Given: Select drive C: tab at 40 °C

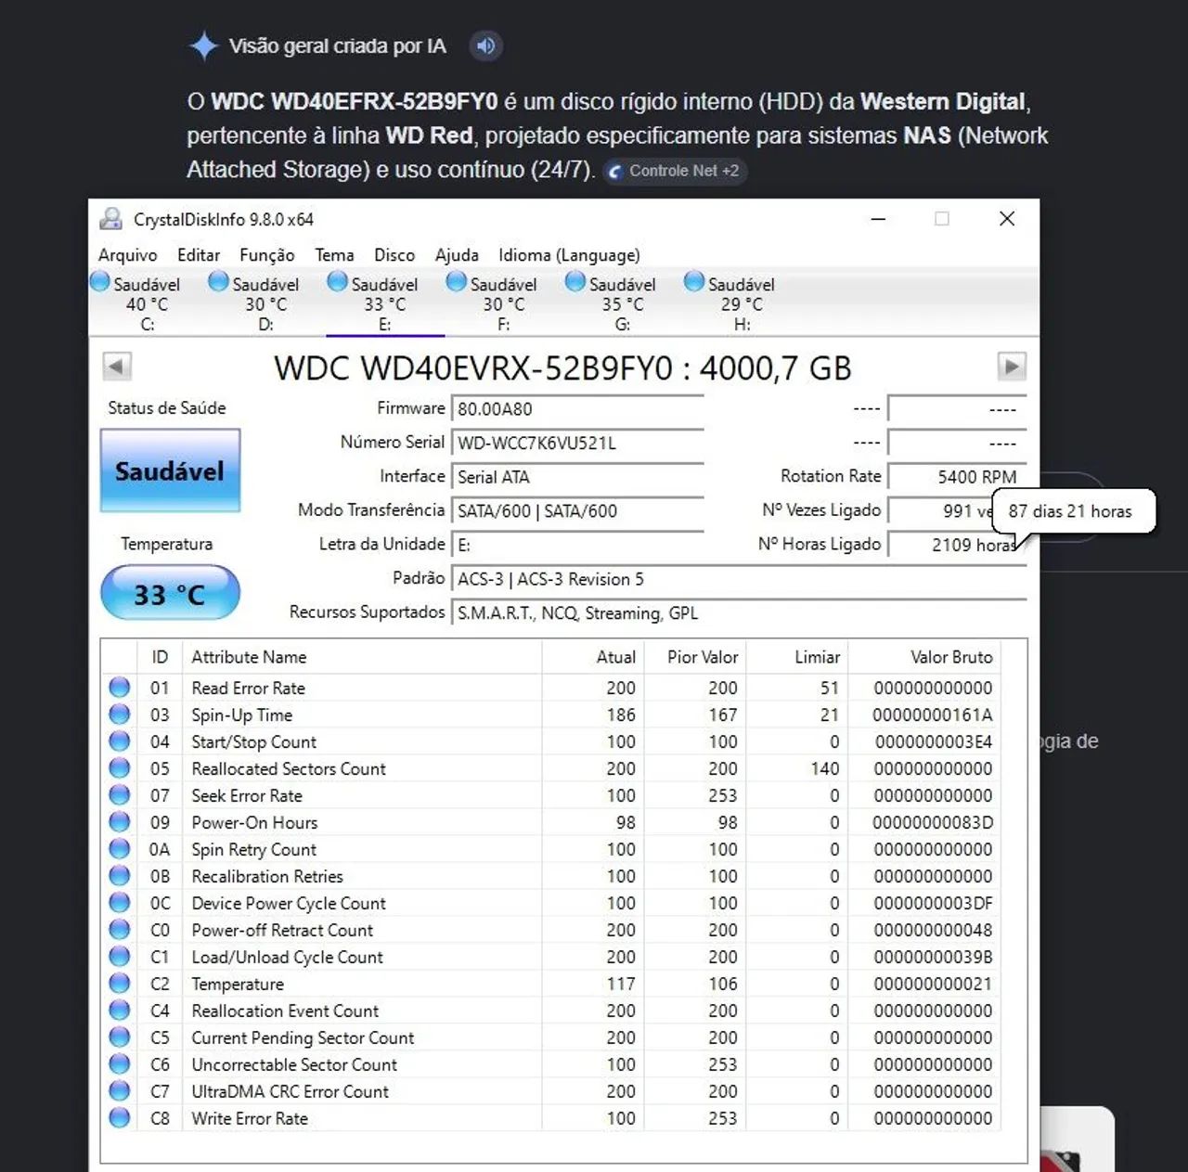Looking at the screenshot, I should tap(148, 303).
